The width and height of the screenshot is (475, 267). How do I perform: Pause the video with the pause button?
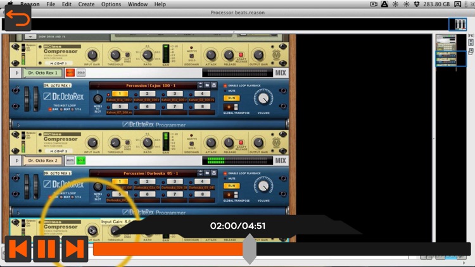[46, 249]
